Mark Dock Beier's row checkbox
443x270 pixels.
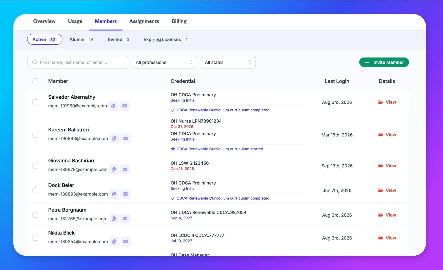tap(35, 190)
